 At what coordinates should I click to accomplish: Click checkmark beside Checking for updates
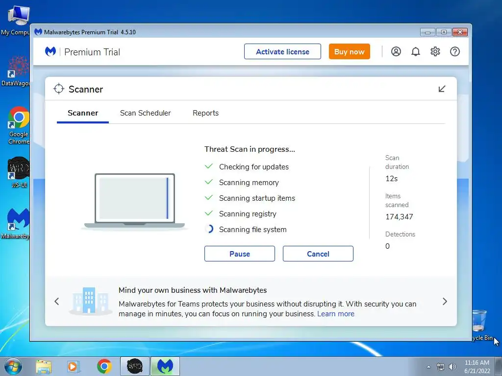pyautogui.click(x=209, y=166)
